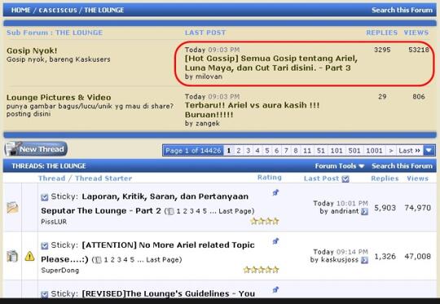The image size is (440, 304).
Task: Expand the Forum Tools menu
Action: tap(340, 166)
